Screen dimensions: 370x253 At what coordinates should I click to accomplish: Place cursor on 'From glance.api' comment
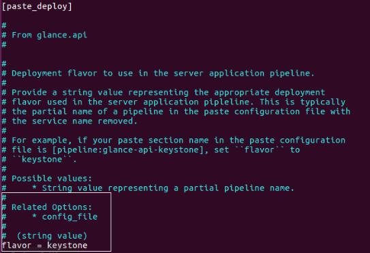(x=49, y=35)
